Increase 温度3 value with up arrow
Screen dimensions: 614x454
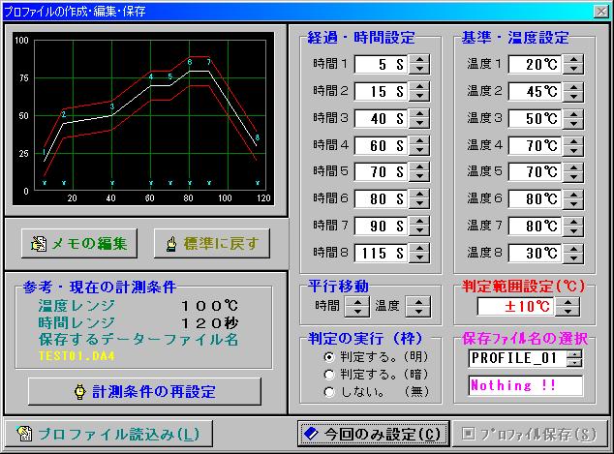(x=573, y=113)
